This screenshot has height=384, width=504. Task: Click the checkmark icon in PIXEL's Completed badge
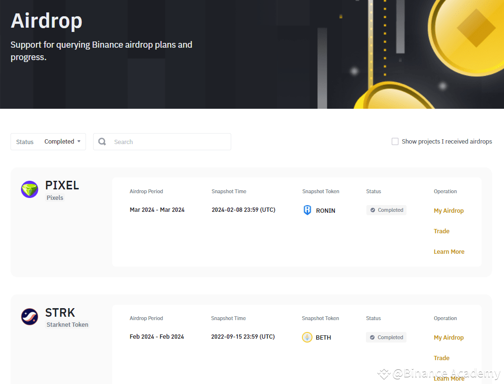point(374,210)
